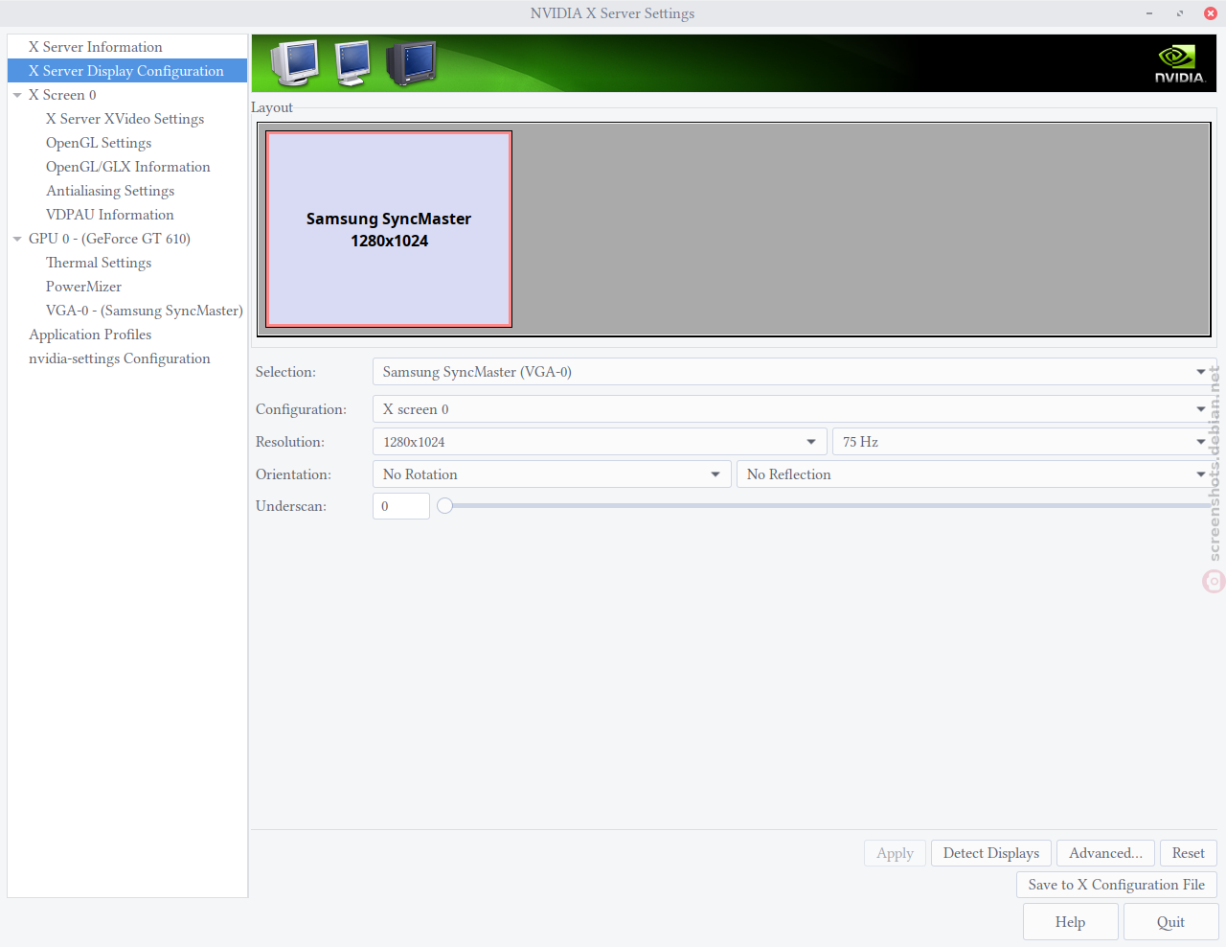Open VDPAU Information page
Screen dimensions: 1226x947
[x=110, y=215]
